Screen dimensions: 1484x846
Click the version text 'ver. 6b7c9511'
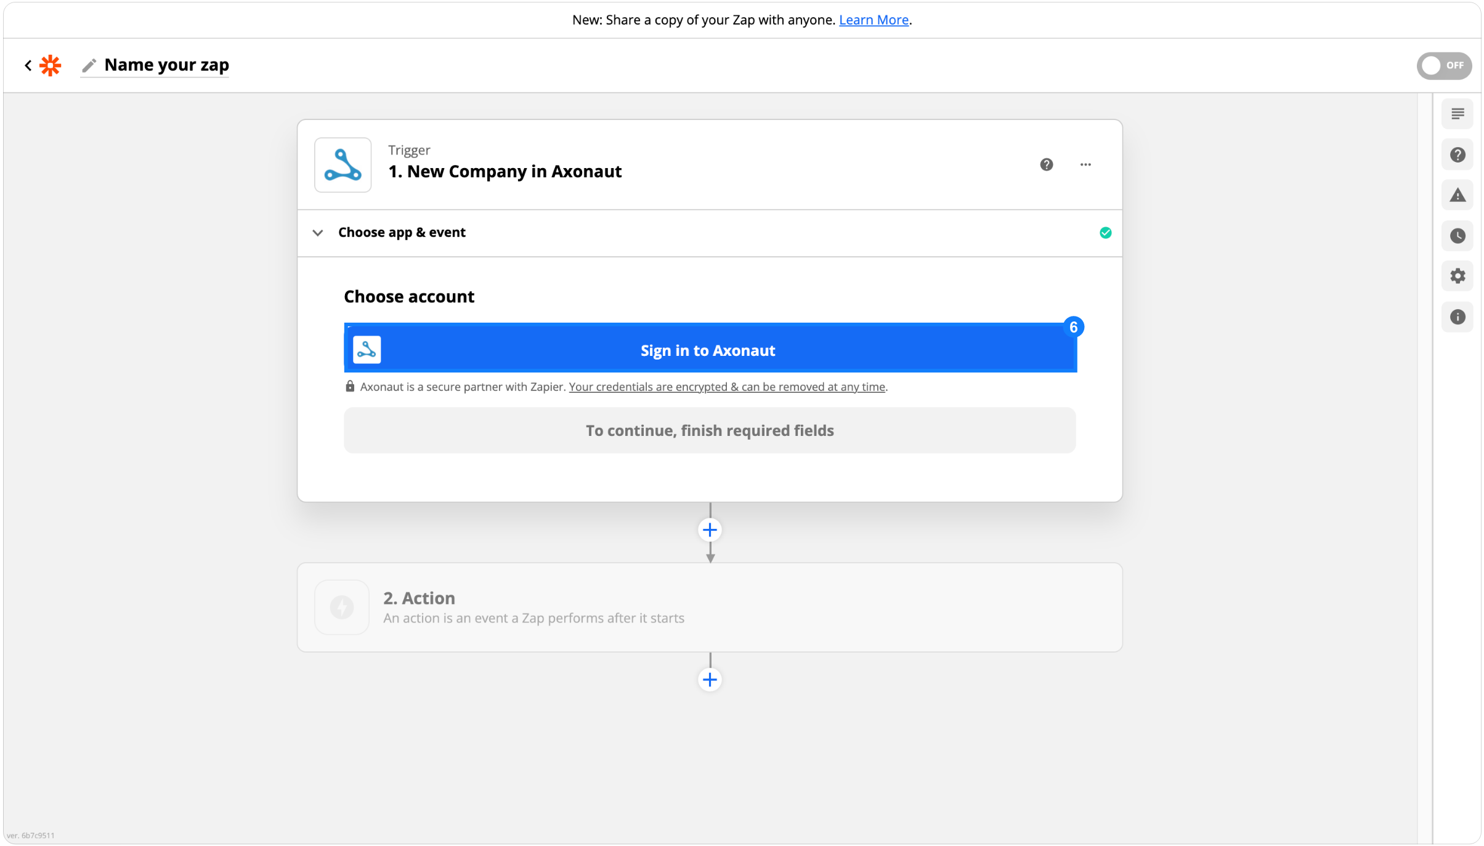coord(31,836)
